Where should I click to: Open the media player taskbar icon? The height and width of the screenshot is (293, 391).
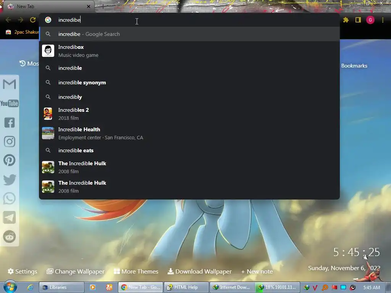pyautogui.click(x=93, y=287)
